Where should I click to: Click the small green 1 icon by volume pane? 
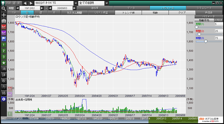point(10,114)
